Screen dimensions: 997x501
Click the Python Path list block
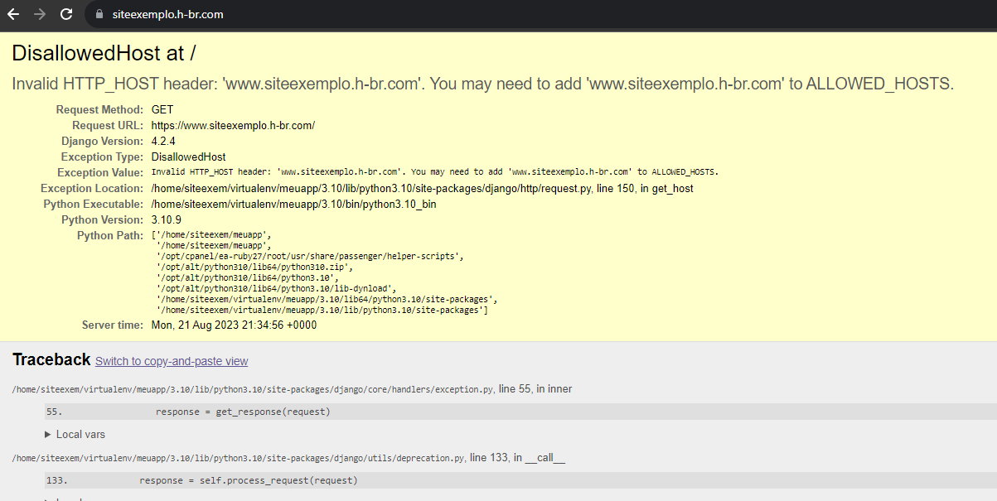[x=323, y=272]
